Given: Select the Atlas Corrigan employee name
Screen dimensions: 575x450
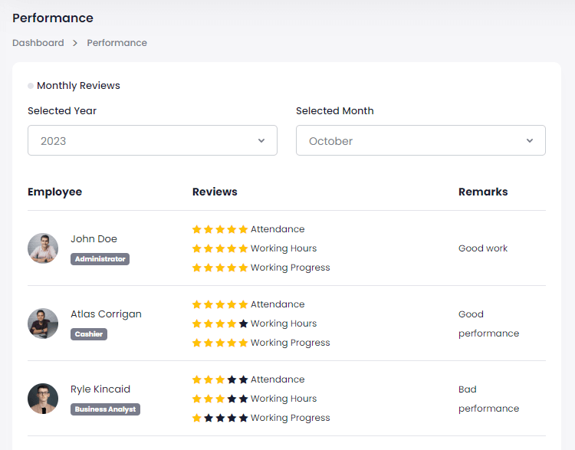Looking at the screenshot, I should point(106,314).
